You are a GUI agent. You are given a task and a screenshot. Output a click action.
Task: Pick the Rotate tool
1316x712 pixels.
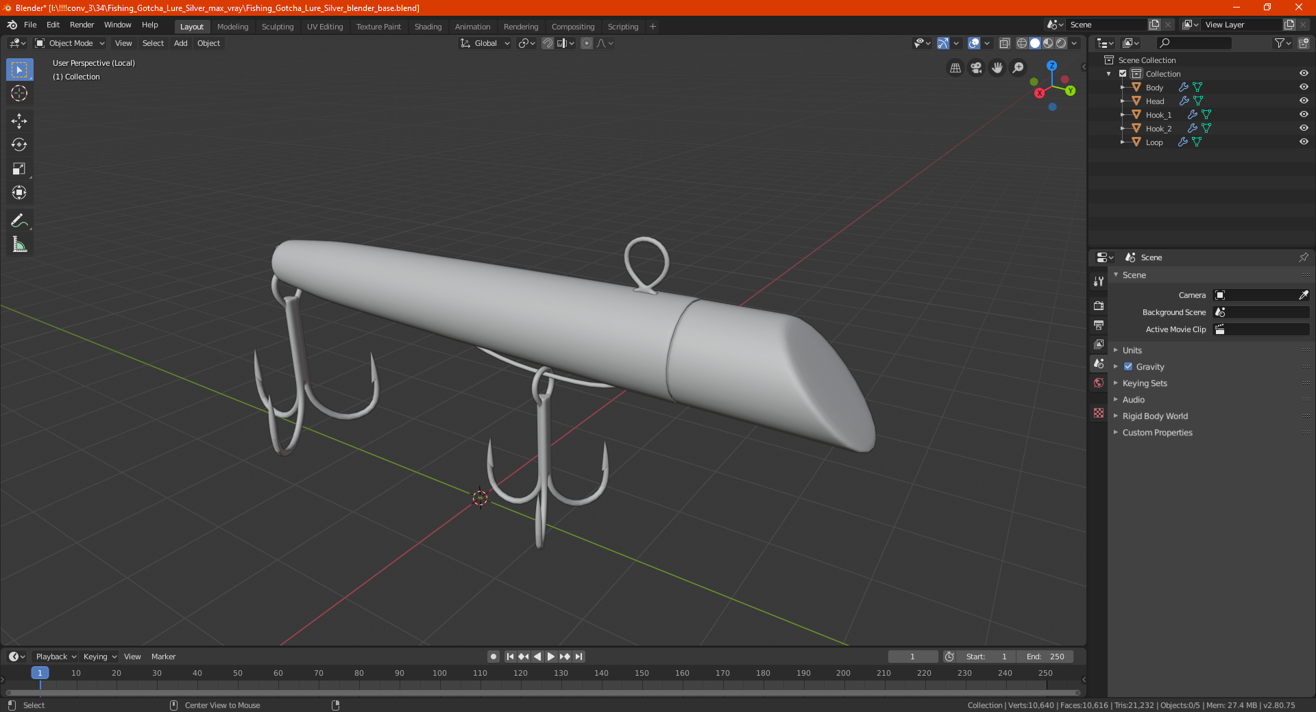19,144
